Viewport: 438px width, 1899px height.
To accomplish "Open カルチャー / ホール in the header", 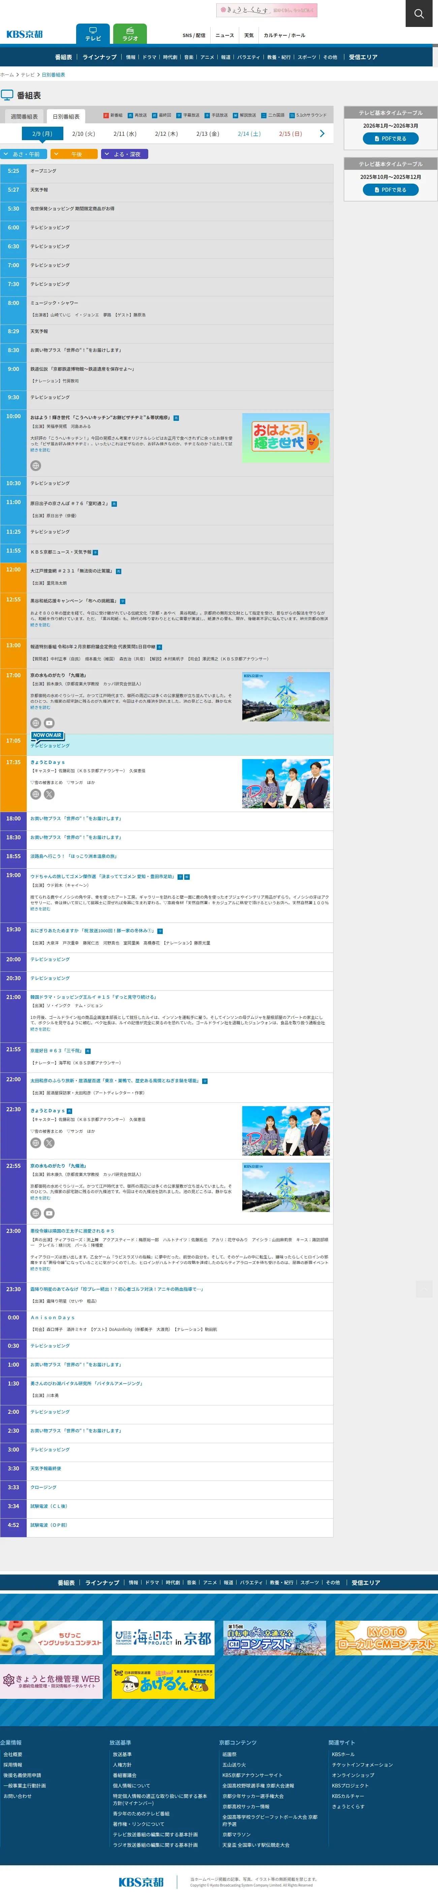I will [284, 35].
